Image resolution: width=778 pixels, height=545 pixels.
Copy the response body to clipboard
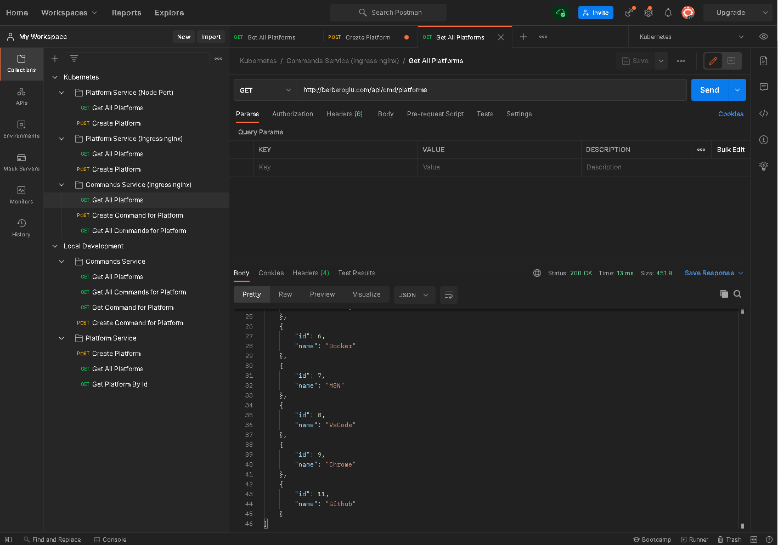pyautogui.click(x=724, y=294)
